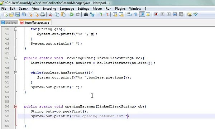Viewport: 215px width, 129px height.
Task: Open the Settings menu
Action: coord(83,9)
